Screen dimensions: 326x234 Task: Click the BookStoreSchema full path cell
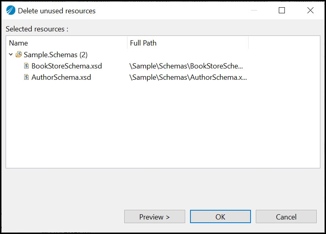point(186,66)
